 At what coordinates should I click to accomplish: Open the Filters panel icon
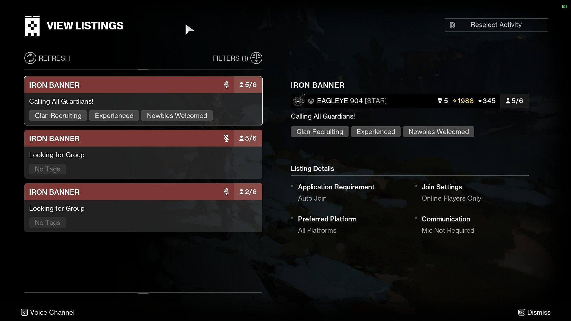click(256, 58)
